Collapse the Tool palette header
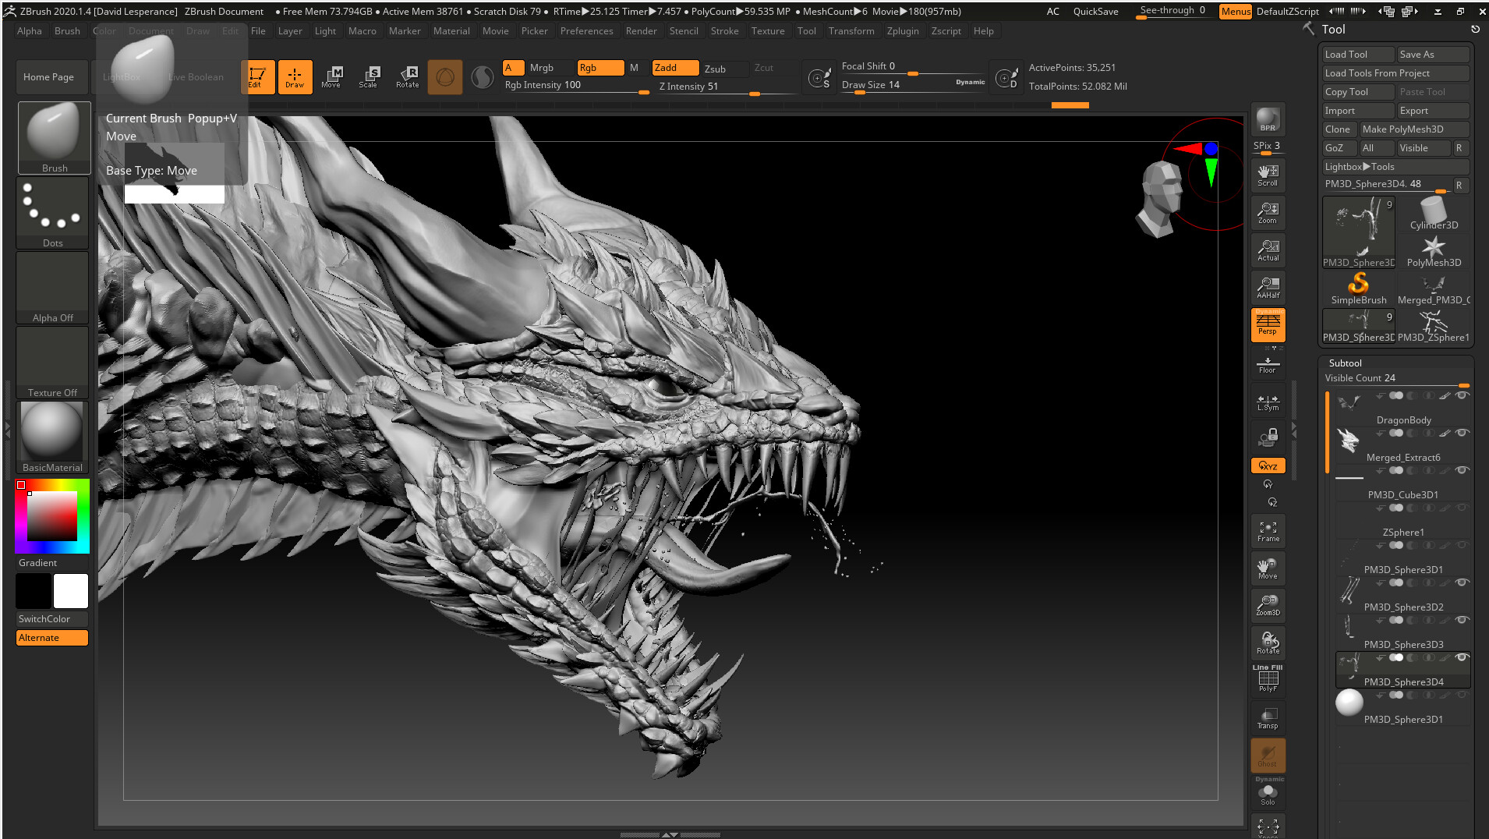The height and width of the screenshot is (839, 1489). click(x=1333, y=30)
